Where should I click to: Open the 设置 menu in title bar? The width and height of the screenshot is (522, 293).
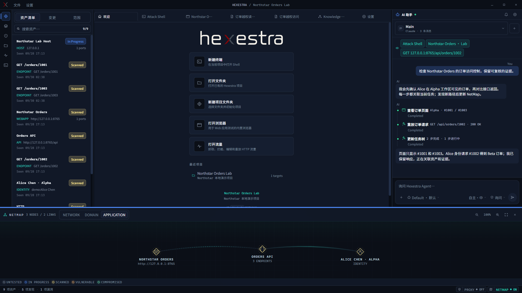(29, 5)
